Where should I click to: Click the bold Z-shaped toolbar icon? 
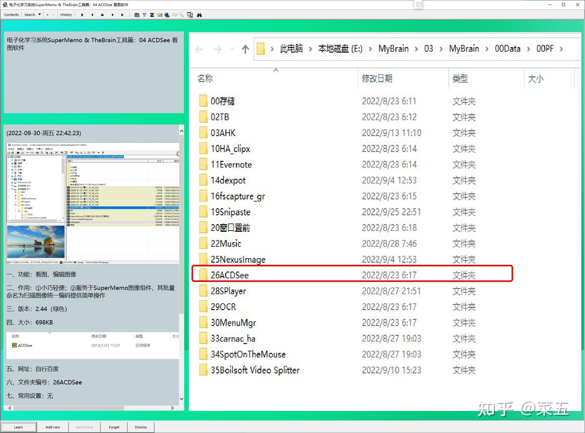click(152, 15)
